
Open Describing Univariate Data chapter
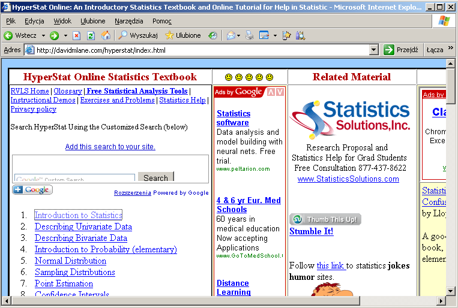point(83,227)
